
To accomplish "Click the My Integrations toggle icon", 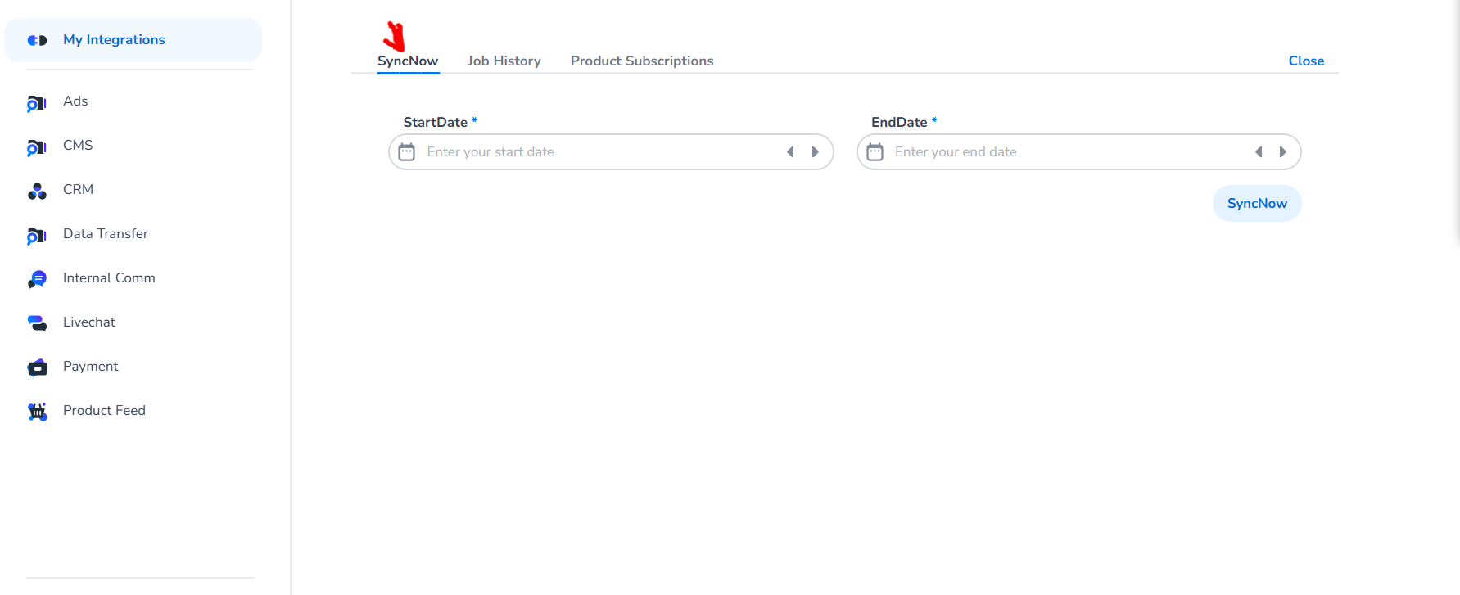I will [x=37, y=40].
